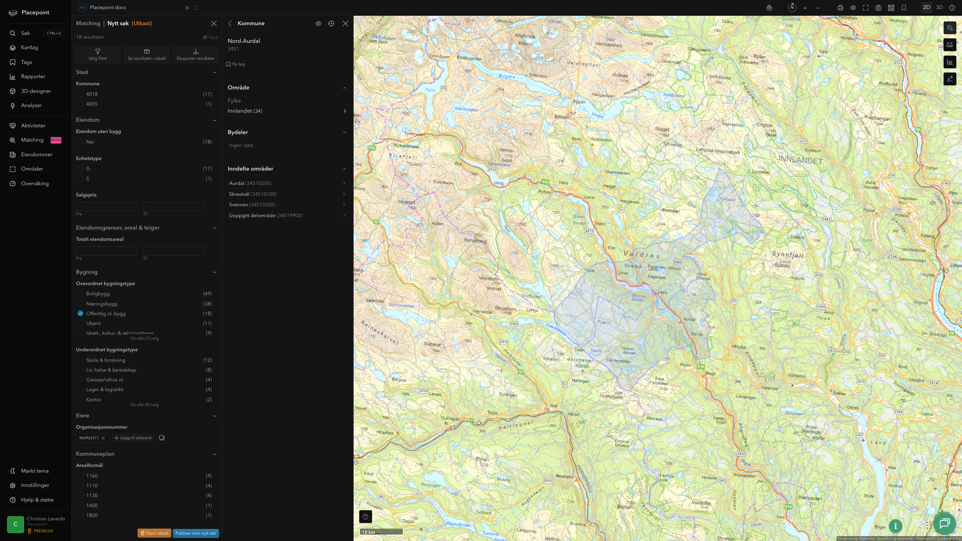This screenshot has width=962, height=541.
Task: Open the chat support bubble
Action: pyautogui.click(x=945, y=523)
